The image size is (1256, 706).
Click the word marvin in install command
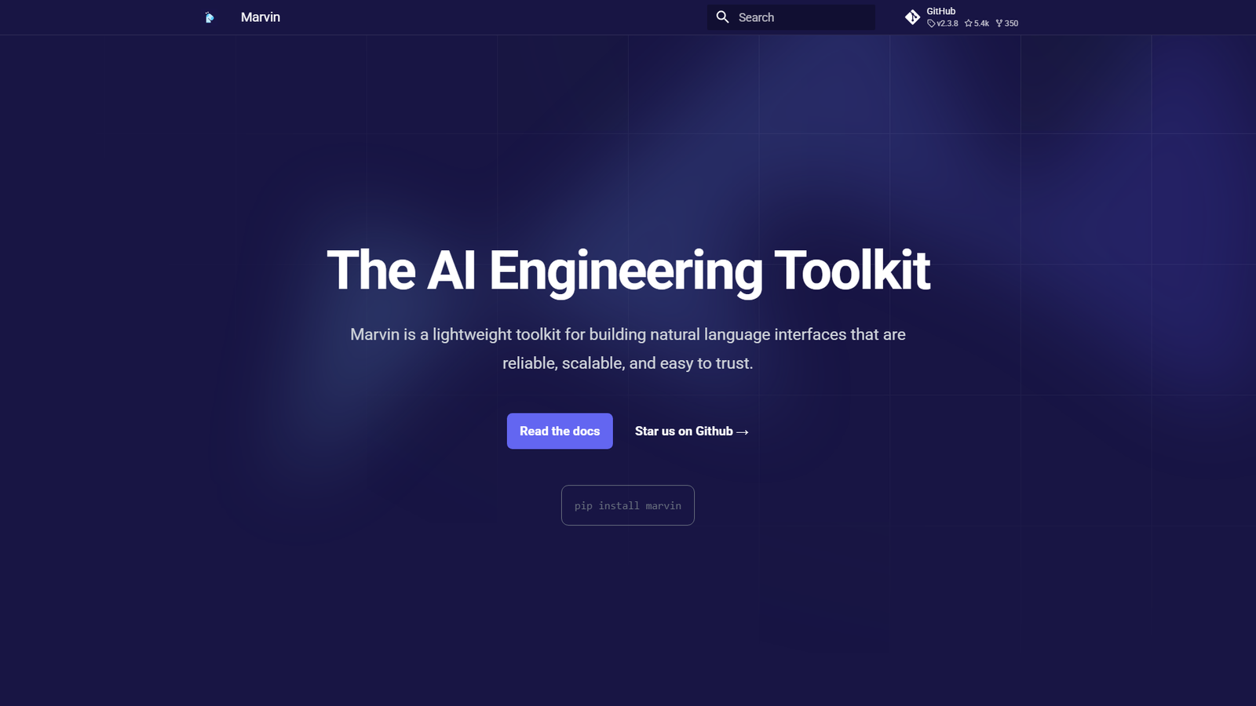tap(663, 506)
